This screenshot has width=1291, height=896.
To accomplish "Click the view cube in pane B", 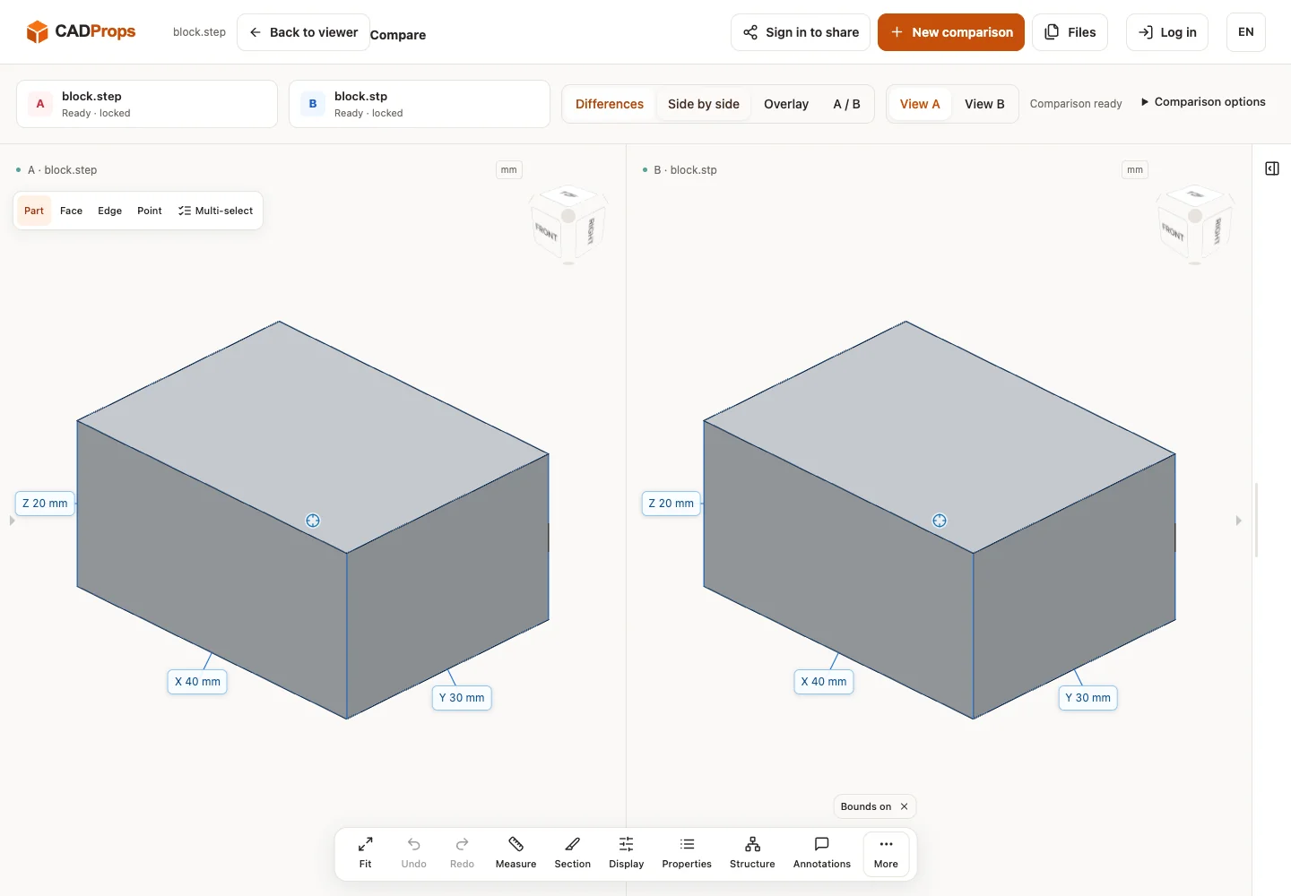I will click(1195, 225).
